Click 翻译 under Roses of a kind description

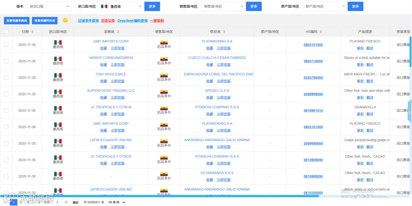tap(370, 64)
